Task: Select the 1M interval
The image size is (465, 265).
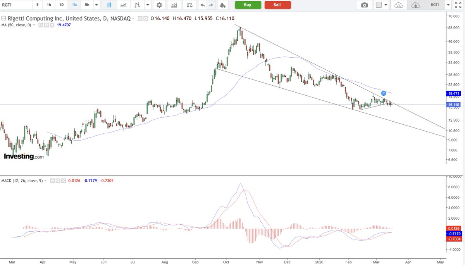Action: tap(74, 5)
